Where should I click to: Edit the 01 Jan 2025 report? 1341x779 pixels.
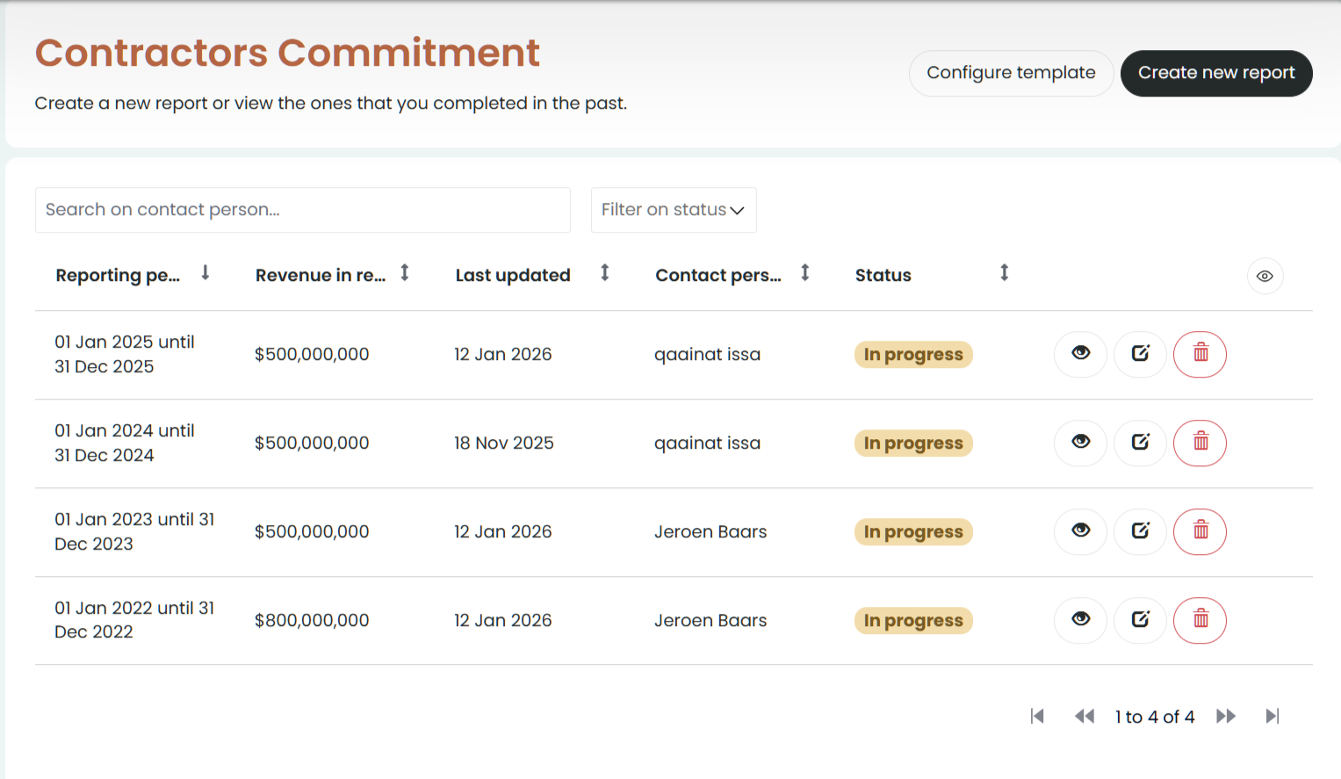coord(1140,354)
